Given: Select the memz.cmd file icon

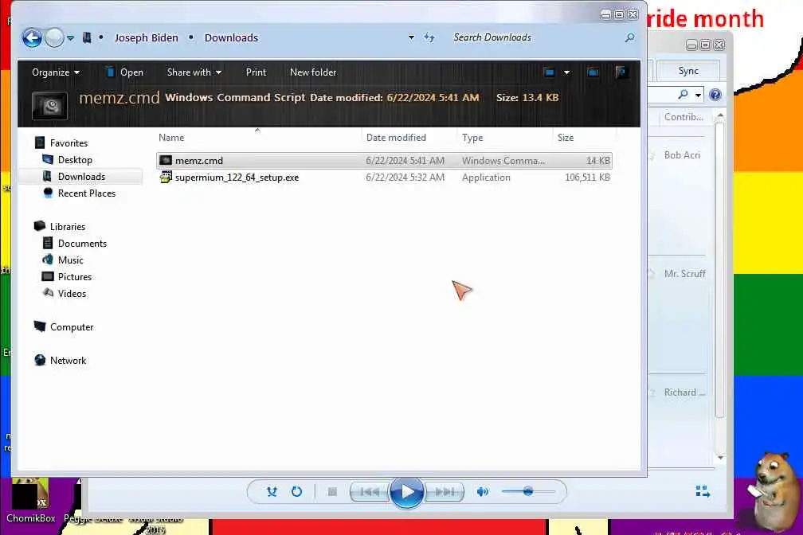Looking at the screenshot, I should 166,160.
